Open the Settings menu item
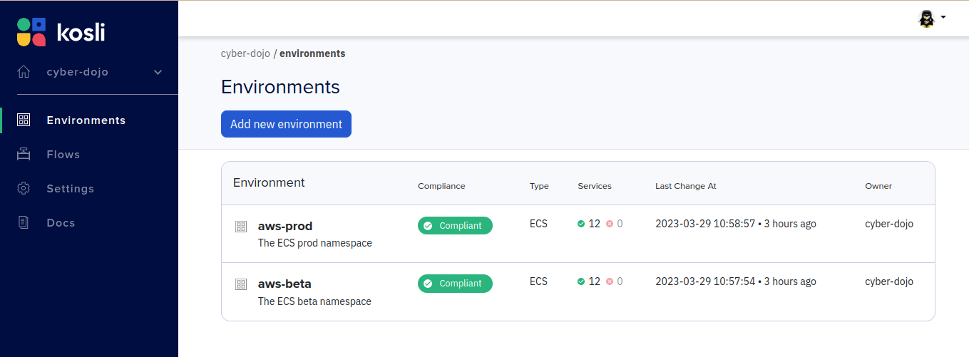 click(x=71, y=189)
